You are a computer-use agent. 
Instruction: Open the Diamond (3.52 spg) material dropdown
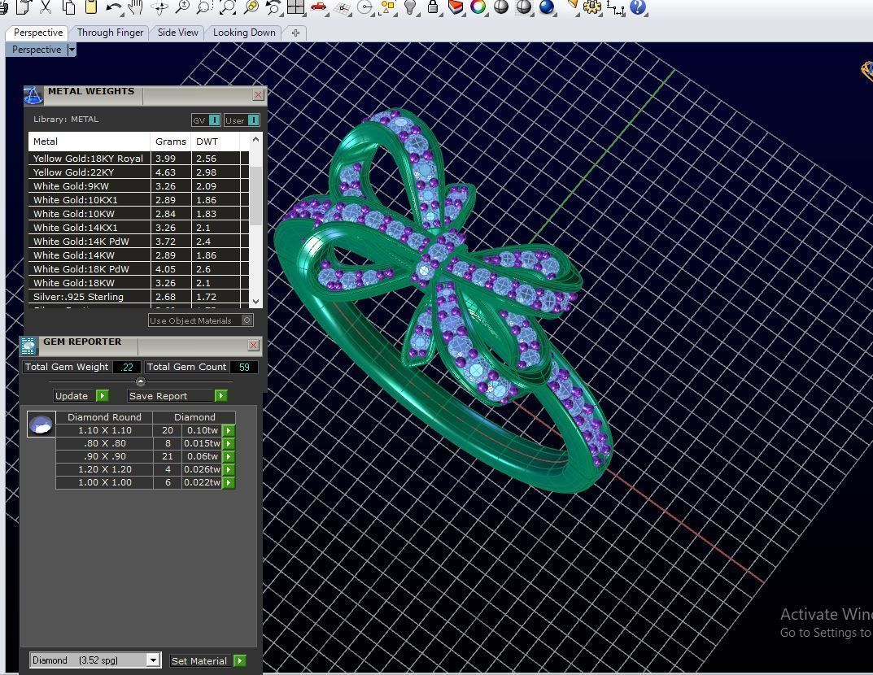[x=154, y=660]
